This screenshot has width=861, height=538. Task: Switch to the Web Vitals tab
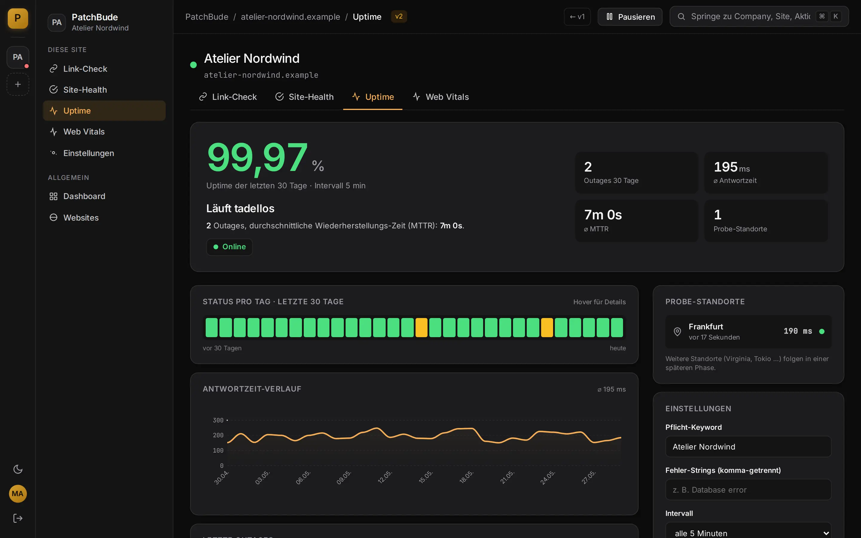click(440, 97)
